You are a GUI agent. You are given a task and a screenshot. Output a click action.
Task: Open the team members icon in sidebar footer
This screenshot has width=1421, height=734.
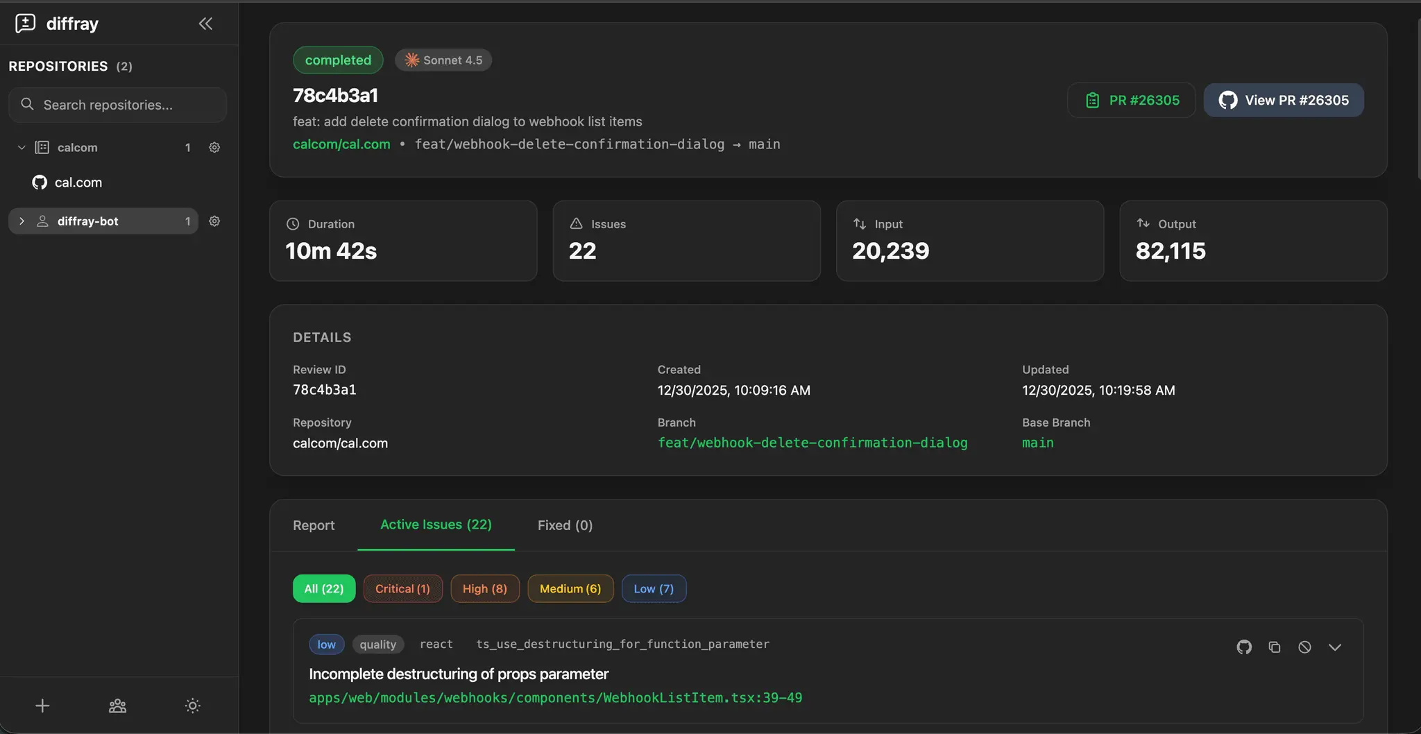[118, 706]
